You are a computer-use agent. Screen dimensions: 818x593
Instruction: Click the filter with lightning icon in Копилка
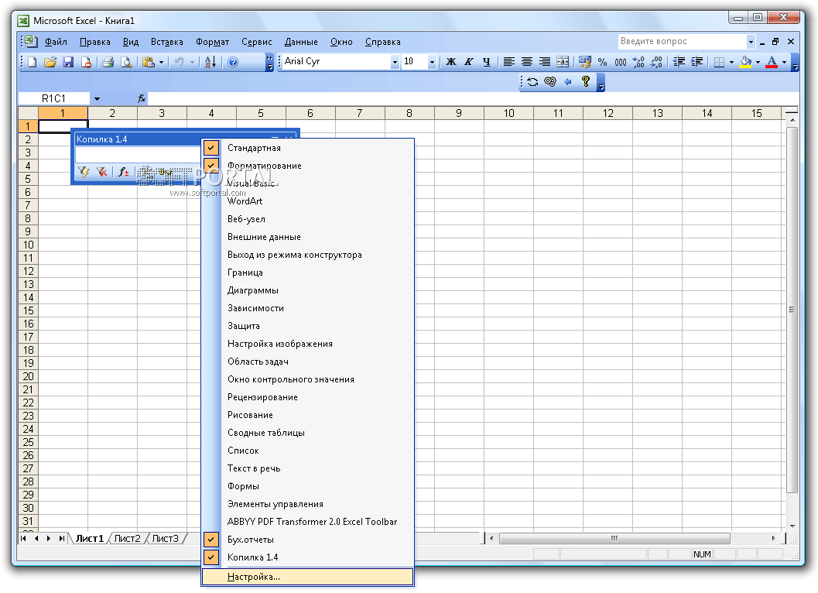tap(84, 172)
